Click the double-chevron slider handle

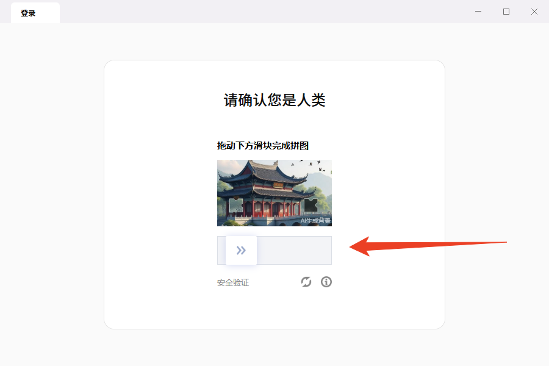(x=241, y=251)
